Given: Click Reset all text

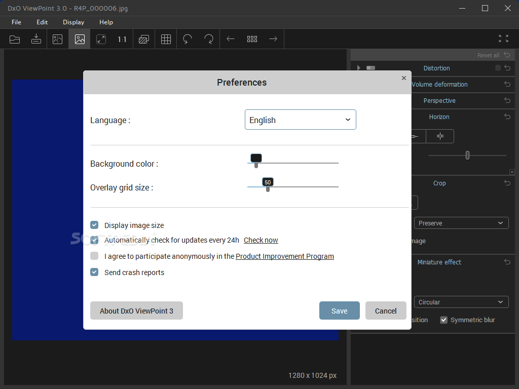Looking at the screenshot, I should 488,55.
